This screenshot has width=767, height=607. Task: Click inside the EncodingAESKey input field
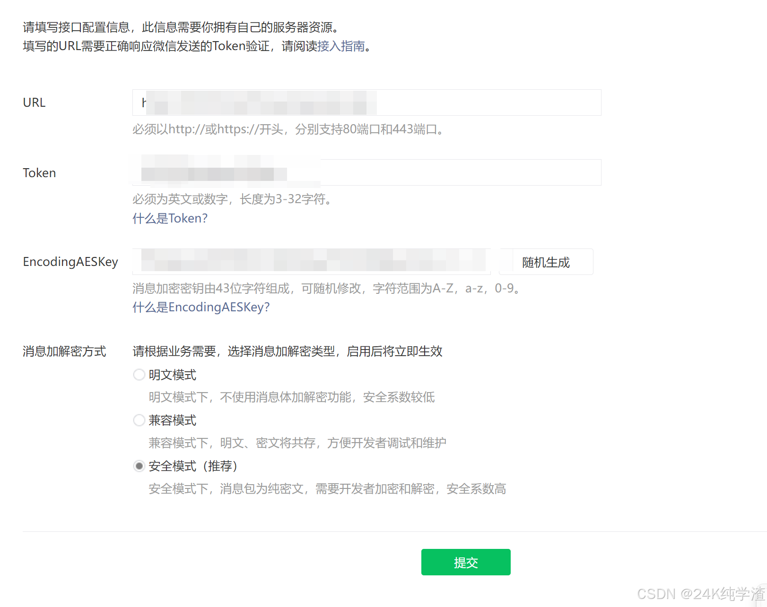312,261
